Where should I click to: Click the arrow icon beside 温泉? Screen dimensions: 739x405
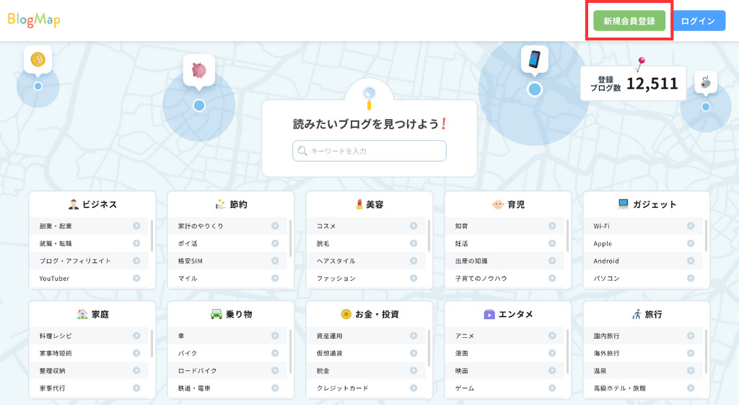(x=691, y=370)
